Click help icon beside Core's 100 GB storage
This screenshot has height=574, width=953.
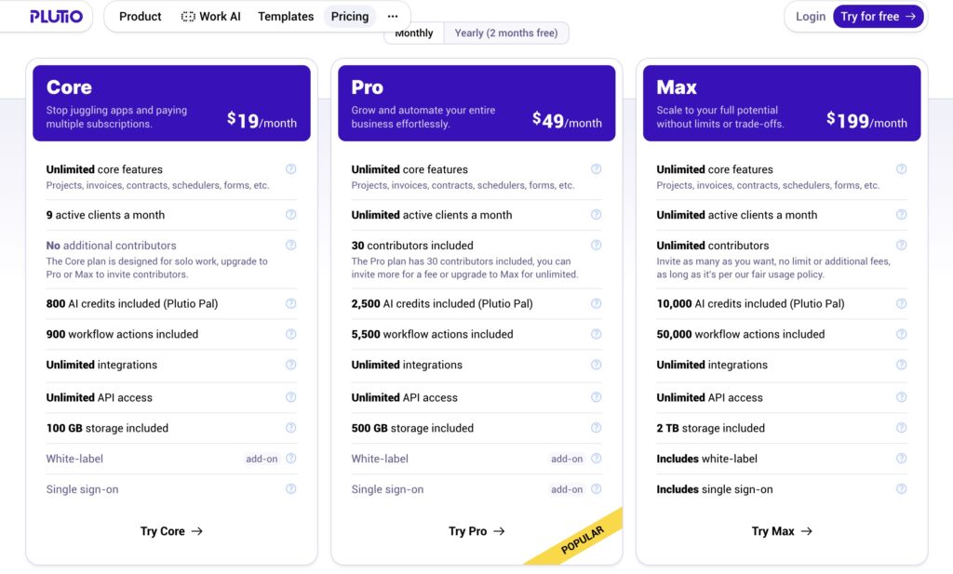tap(290, 428)
